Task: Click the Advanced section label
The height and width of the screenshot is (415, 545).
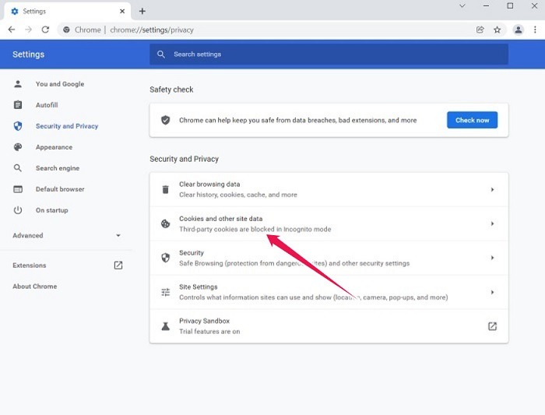Action: 28,235
